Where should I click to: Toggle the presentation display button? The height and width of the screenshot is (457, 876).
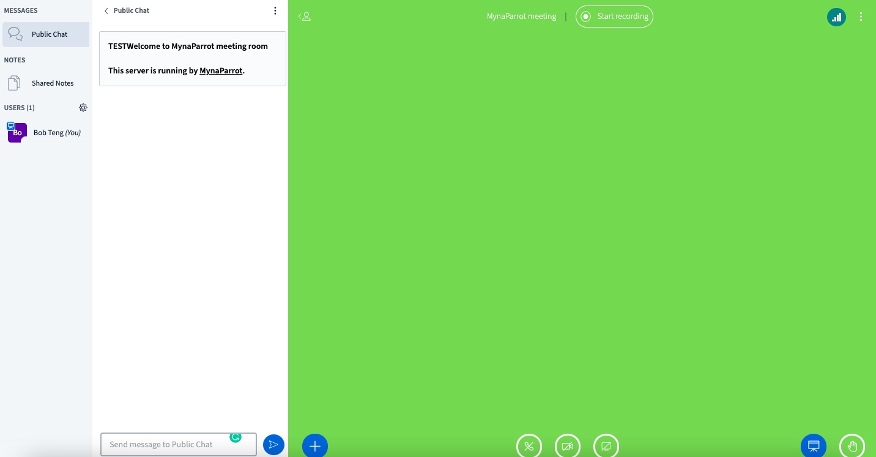(814, 446)
